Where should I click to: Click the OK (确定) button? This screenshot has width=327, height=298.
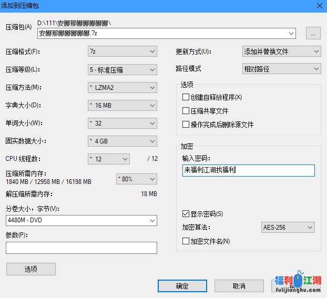[182, 286]
